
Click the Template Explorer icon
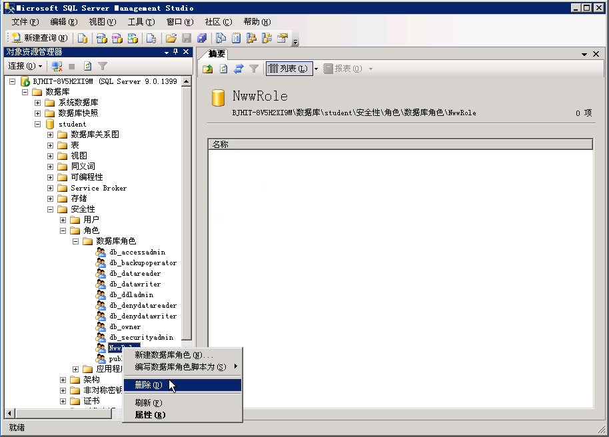coord(267,38)
